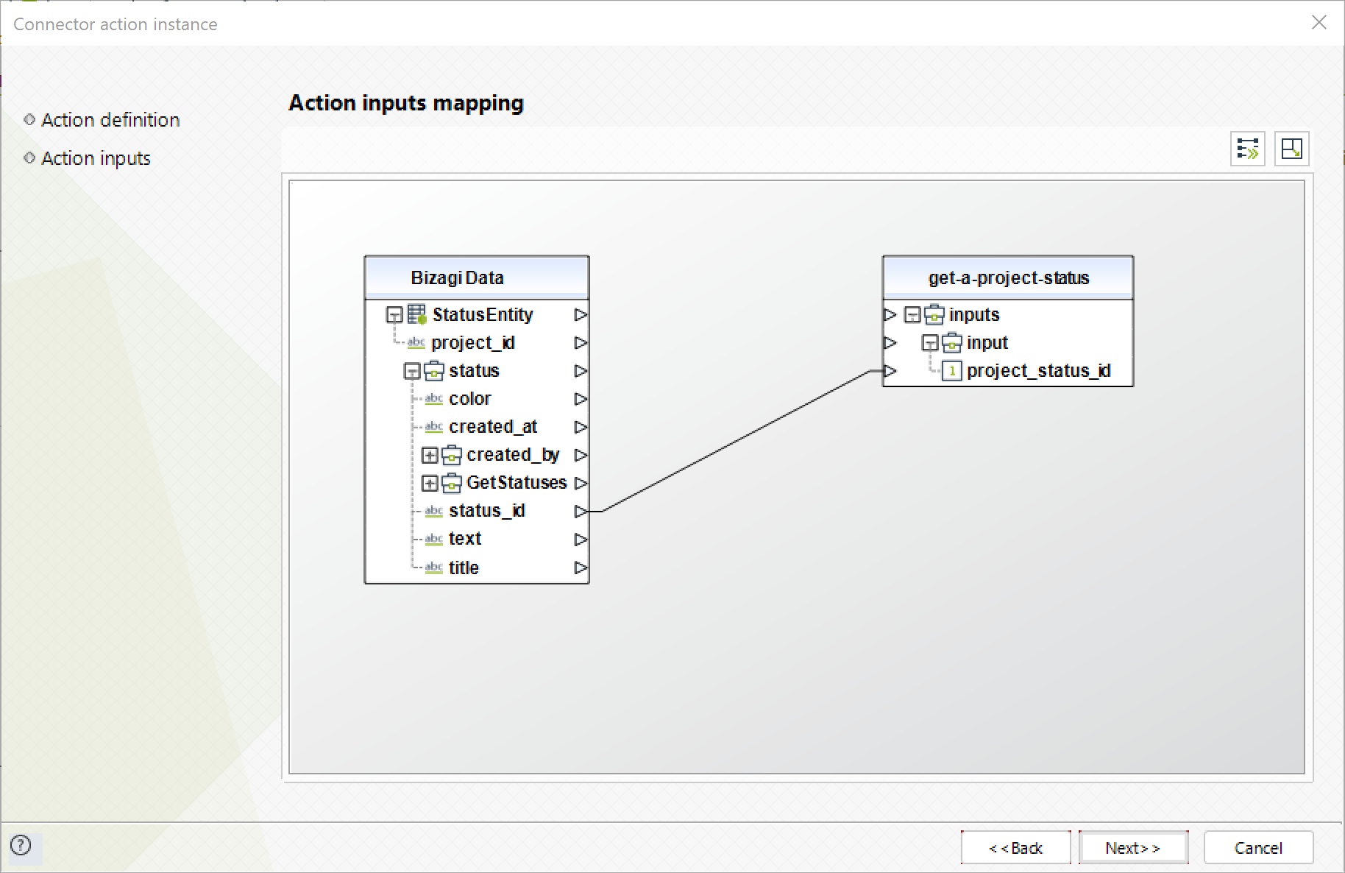Click the text abc type icon

[434, 539]
